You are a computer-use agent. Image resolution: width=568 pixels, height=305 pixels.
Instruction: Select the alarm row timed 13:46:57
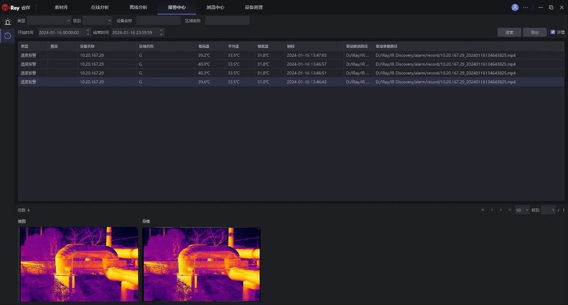coord(291,64)
